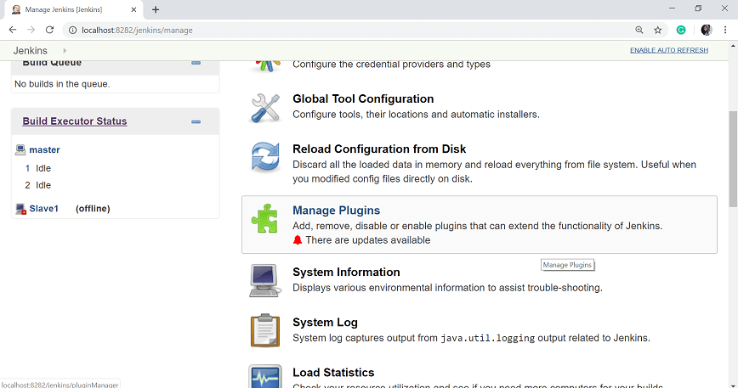Collapse the Build Queue panel
The height and width of the screenshot is (388, 738).
click(196, 63)
